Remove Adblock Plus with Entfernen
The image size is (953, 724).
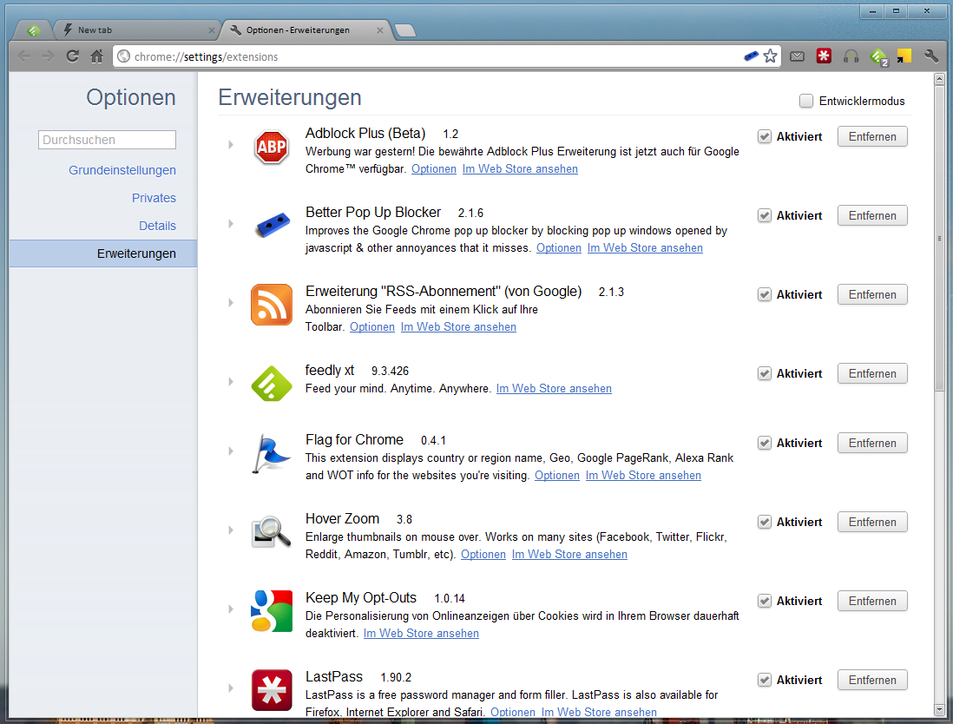pyautogui.click(x=872, y=137)
